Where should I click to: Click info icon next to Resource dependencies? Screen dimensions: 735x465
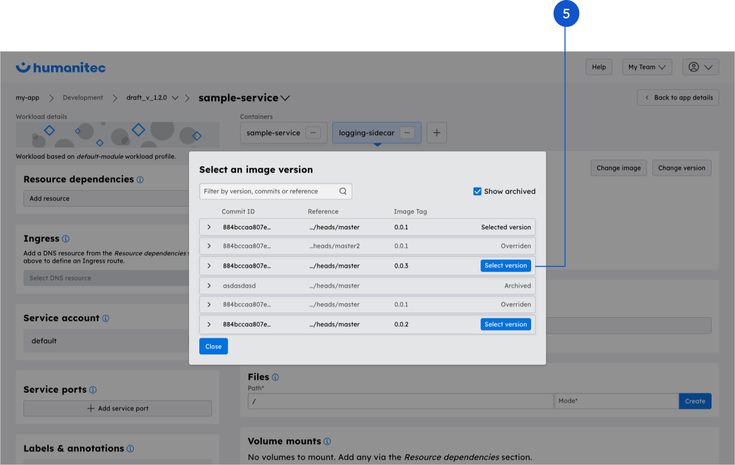tap(140, 179)
